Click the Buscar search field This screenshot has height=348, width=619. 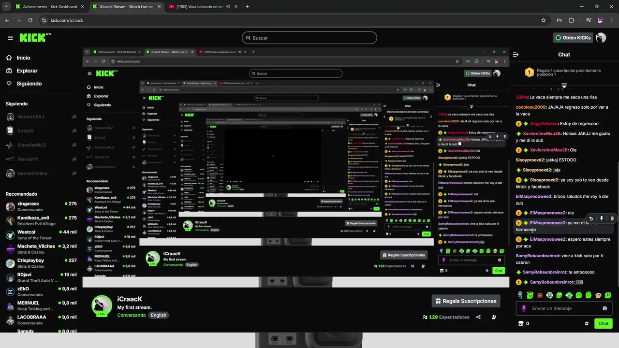(309, 38)
